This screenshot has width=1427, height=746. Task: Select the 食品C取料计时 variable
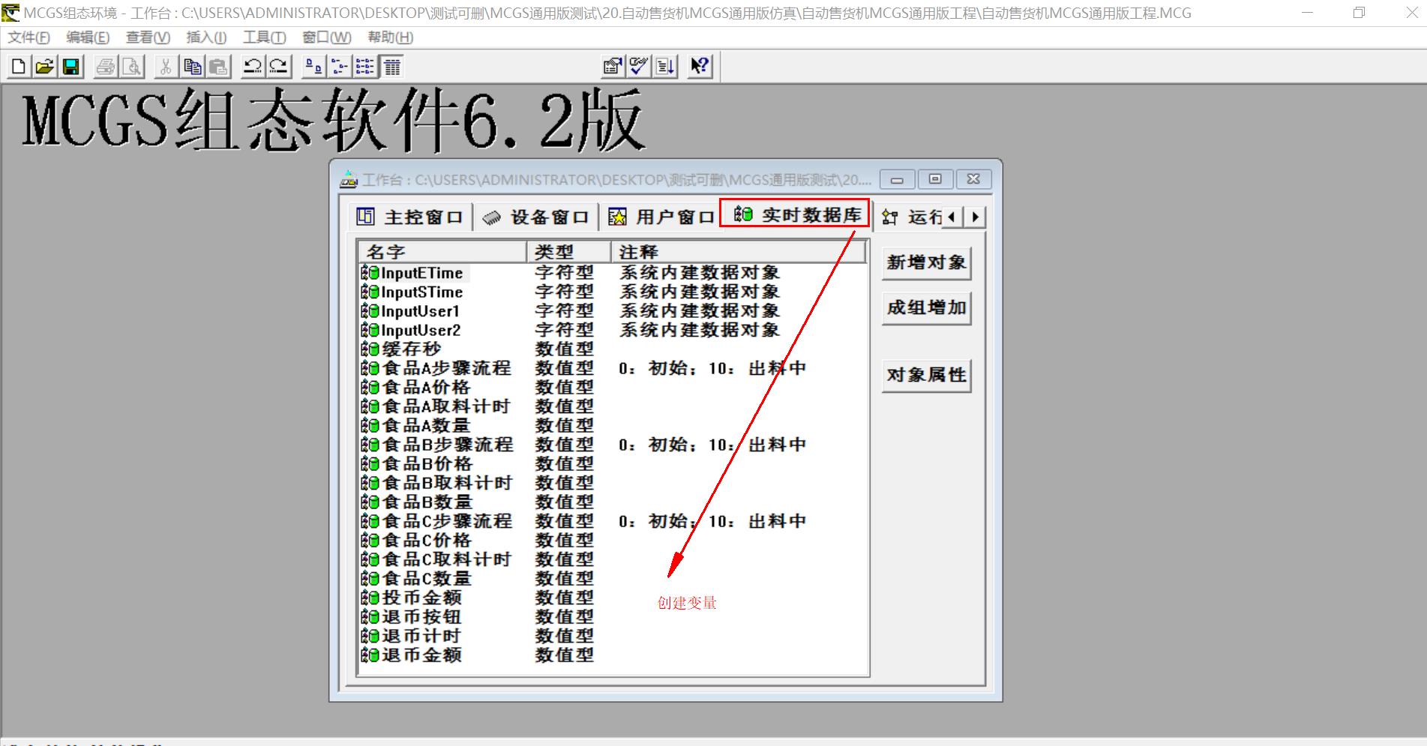(x=437, y=559)
